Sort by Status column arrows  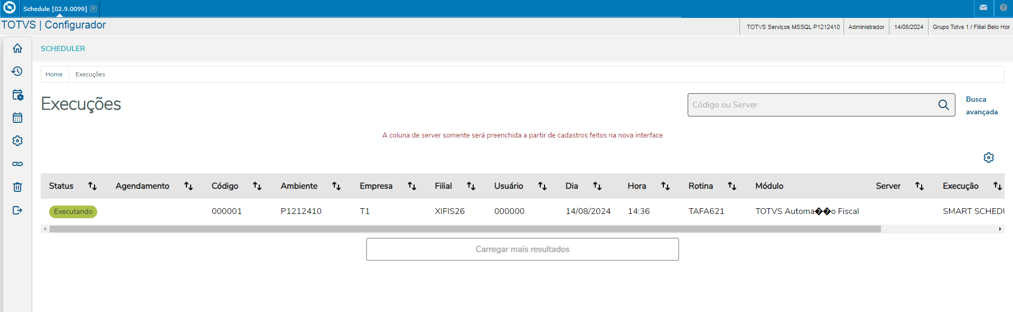coord(92,186)
